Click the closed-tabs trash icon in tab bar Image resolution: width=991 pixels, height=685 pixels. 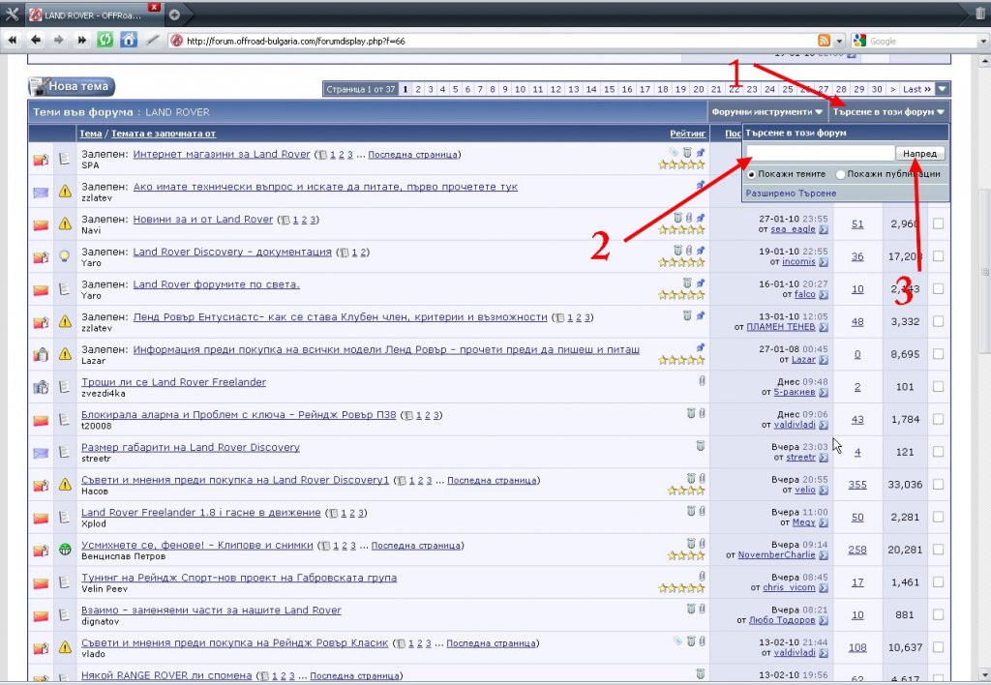980,14
